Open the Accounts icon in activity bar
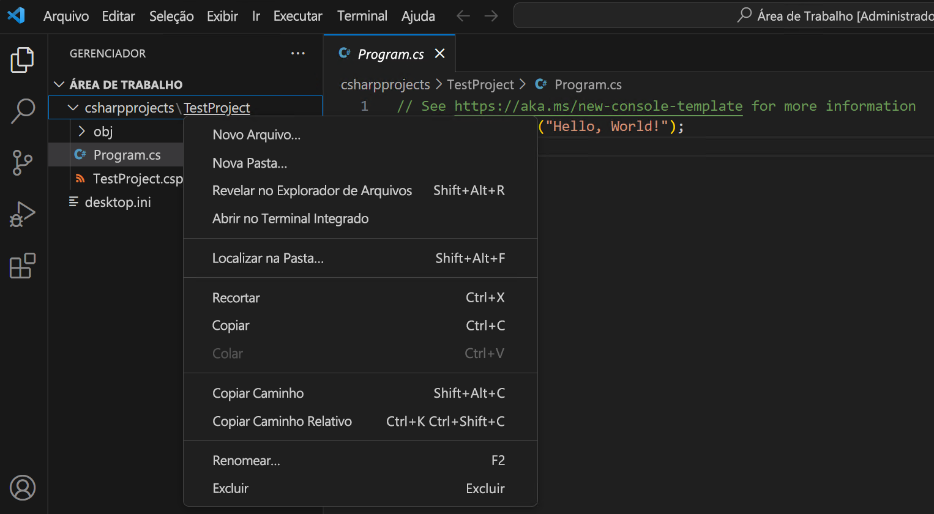The image size is (934, 514). 23,488
